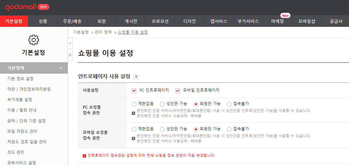
Task: Open the 공급사 menu tab
Action: point(336,21)
